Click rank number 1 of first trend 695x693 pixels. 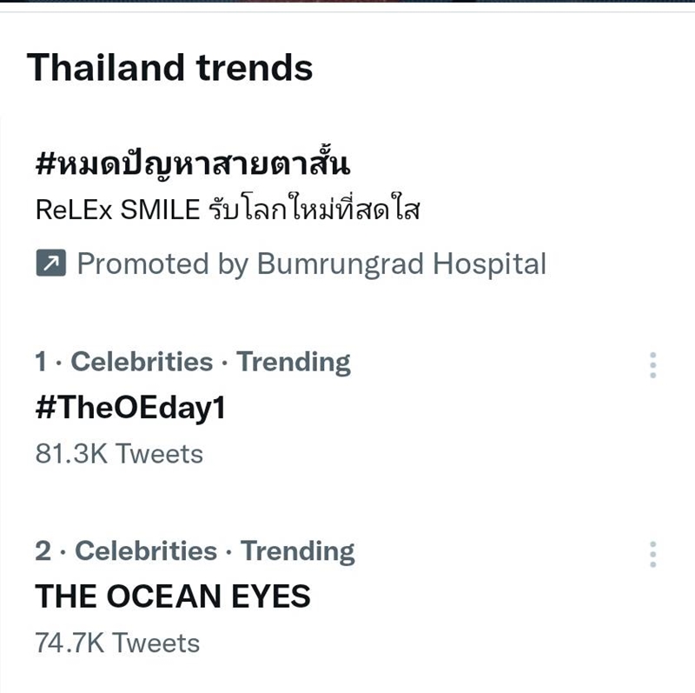(x=41, y=362)
